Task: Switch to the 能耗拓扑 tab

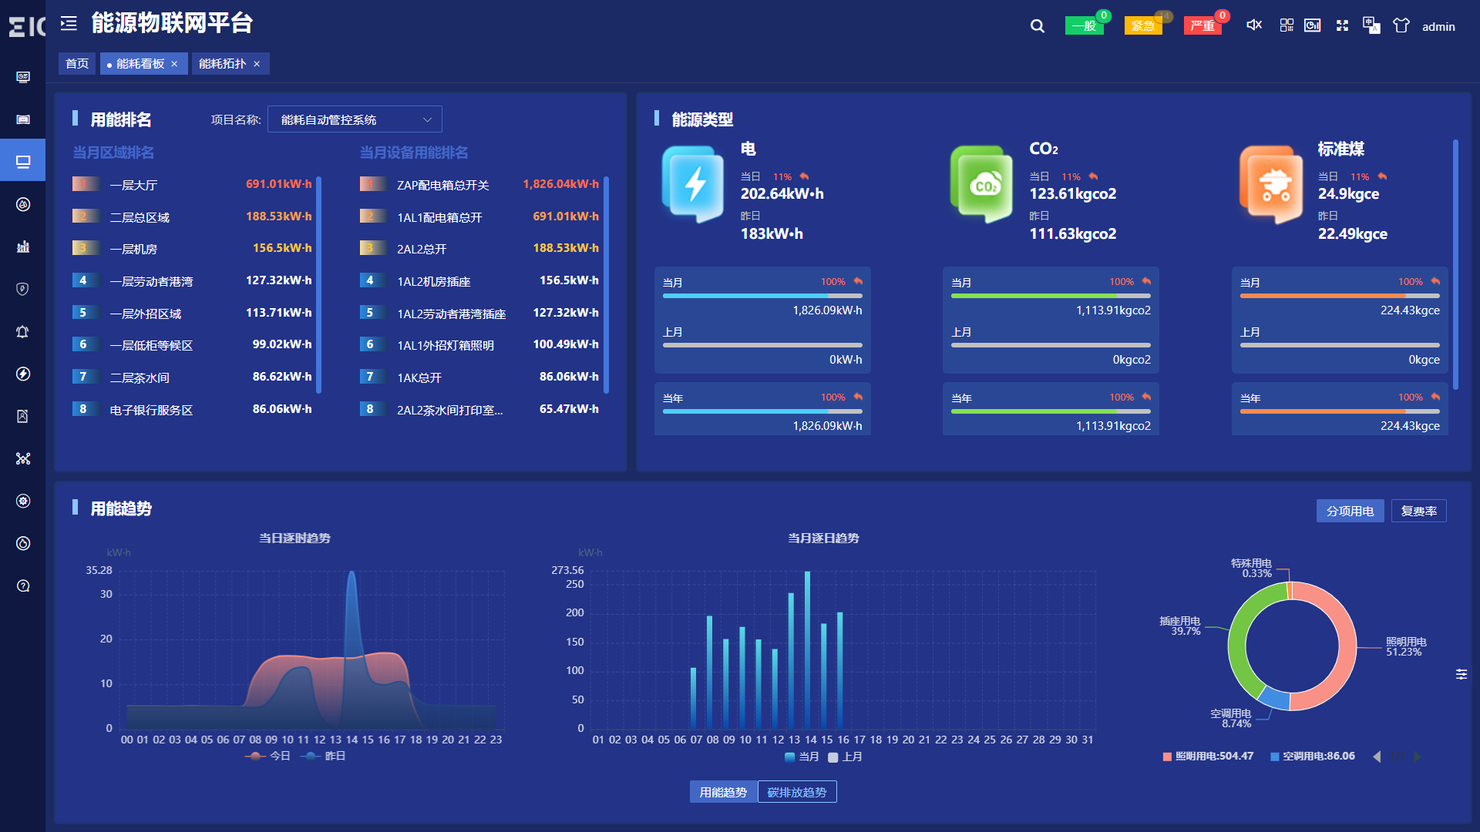Action: 222,64
